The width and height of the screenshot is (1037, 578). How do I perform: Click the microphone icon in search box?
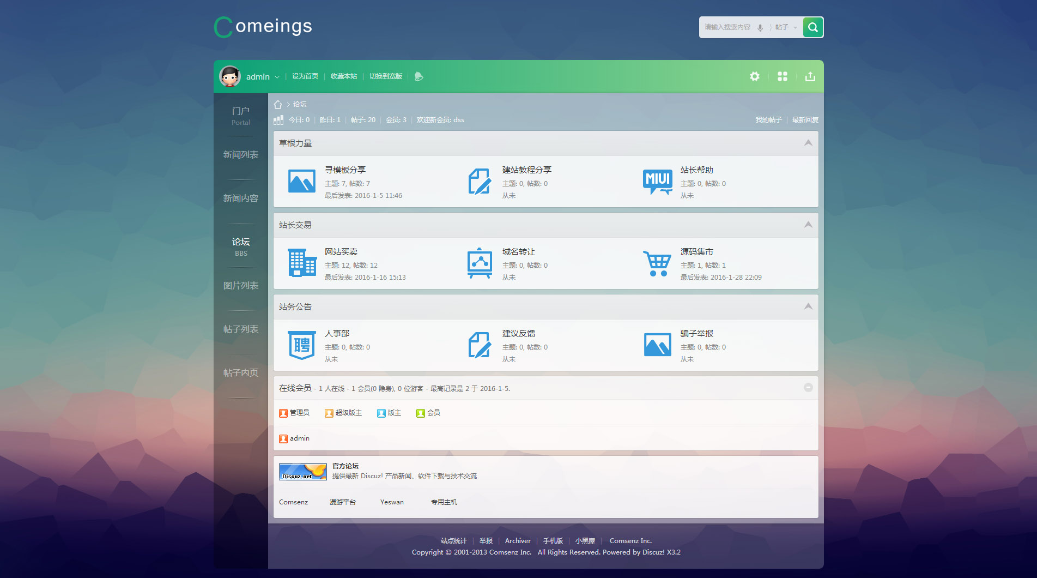click(760, 28)
